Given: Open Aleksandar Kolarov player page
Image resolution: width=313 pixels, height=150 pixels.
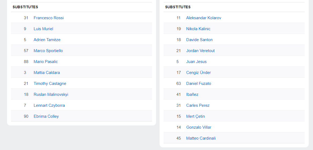Looking at the screenshot, I should click(x=204, y=18).
